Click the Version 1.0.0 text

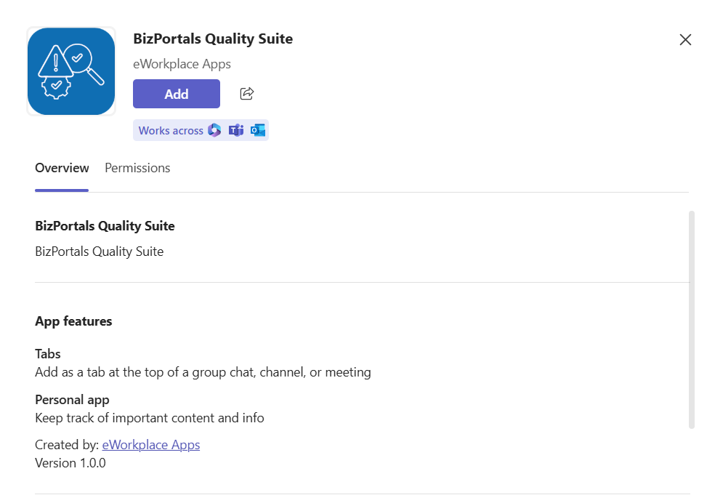click(70, 463)
